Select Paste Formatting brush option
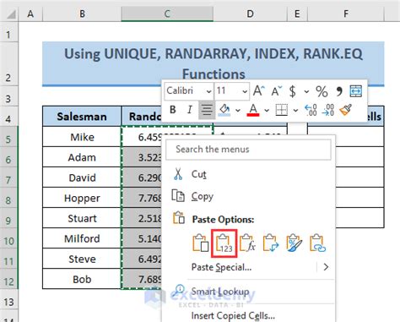This screenshot has width=400, height=322. click(295, 243)
